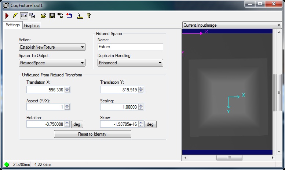285x170 pixels.
Task: Select the Settings tab
Action: click(13, 25)
